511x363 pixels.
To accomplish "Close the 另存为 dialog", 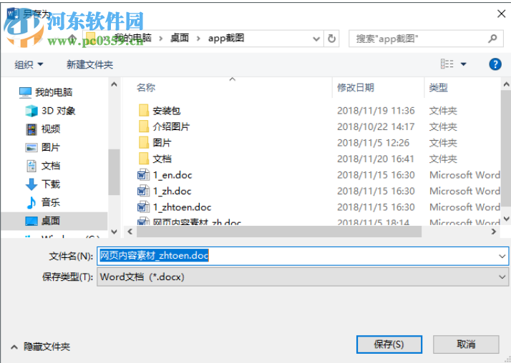I will click(501, 14).
